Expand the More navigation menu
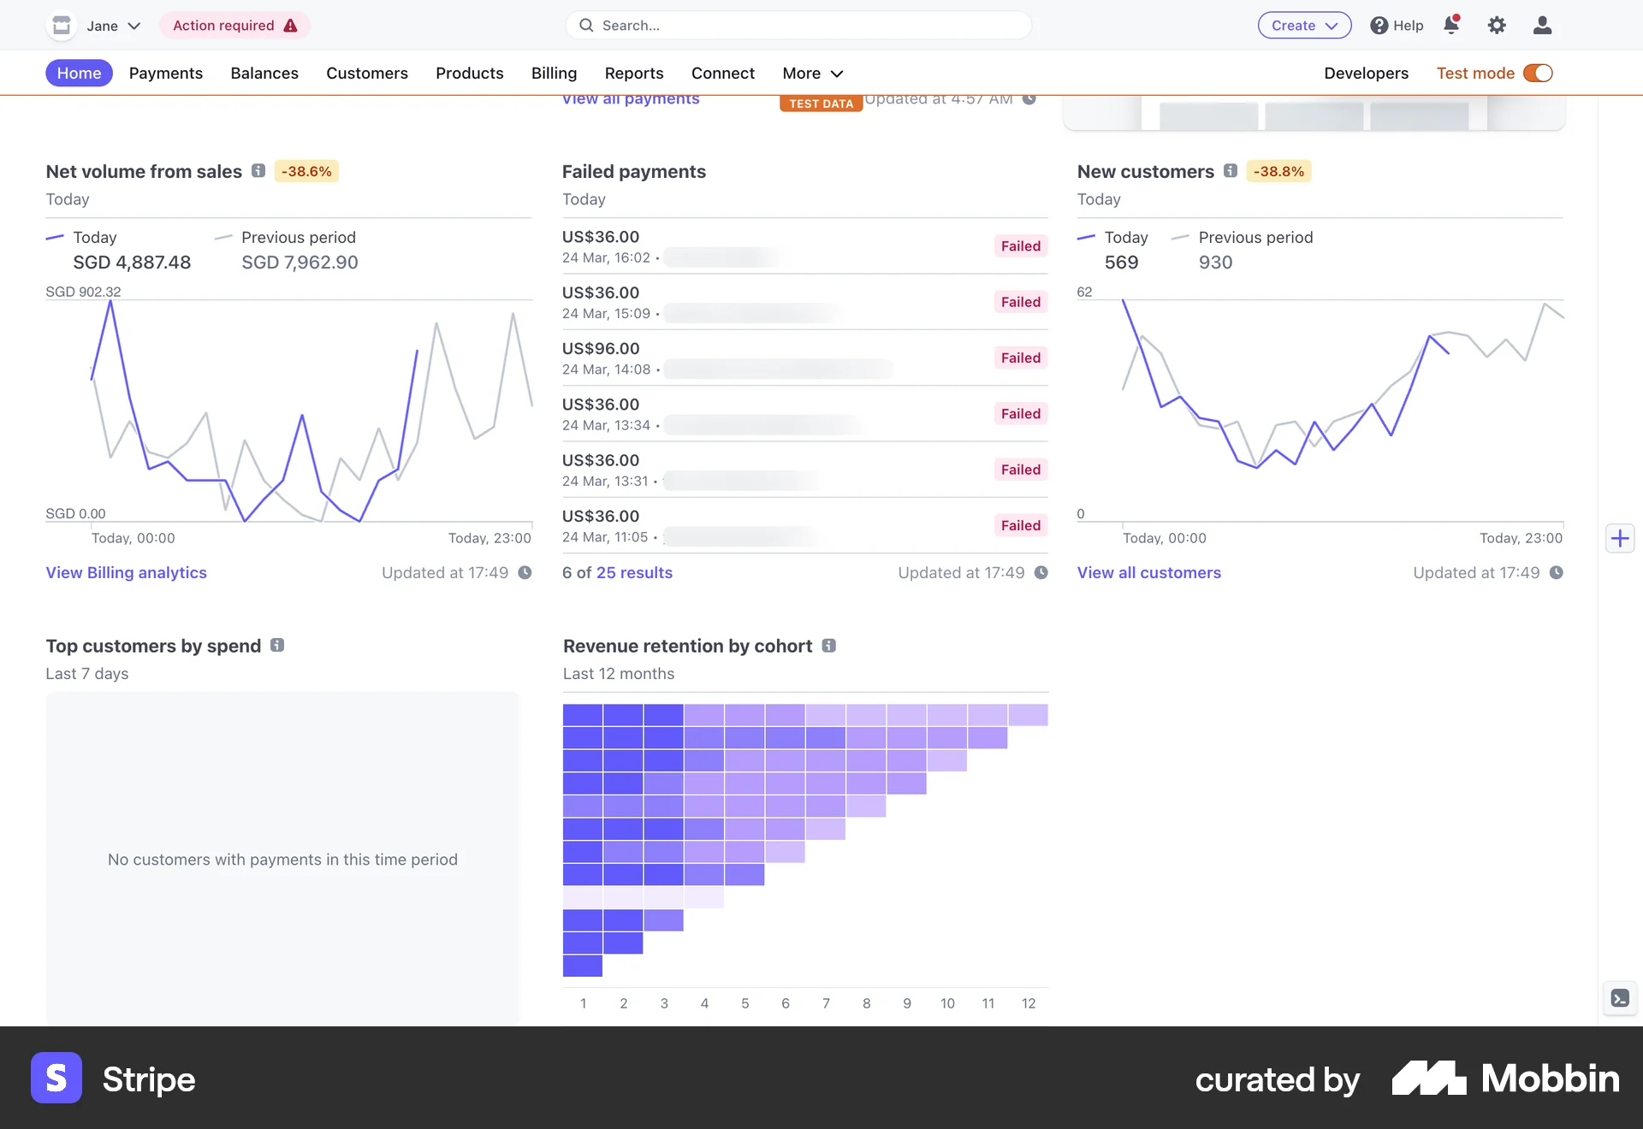Screen dimensions: 1643x1129 pyautogui.click(x=811, y=73)
